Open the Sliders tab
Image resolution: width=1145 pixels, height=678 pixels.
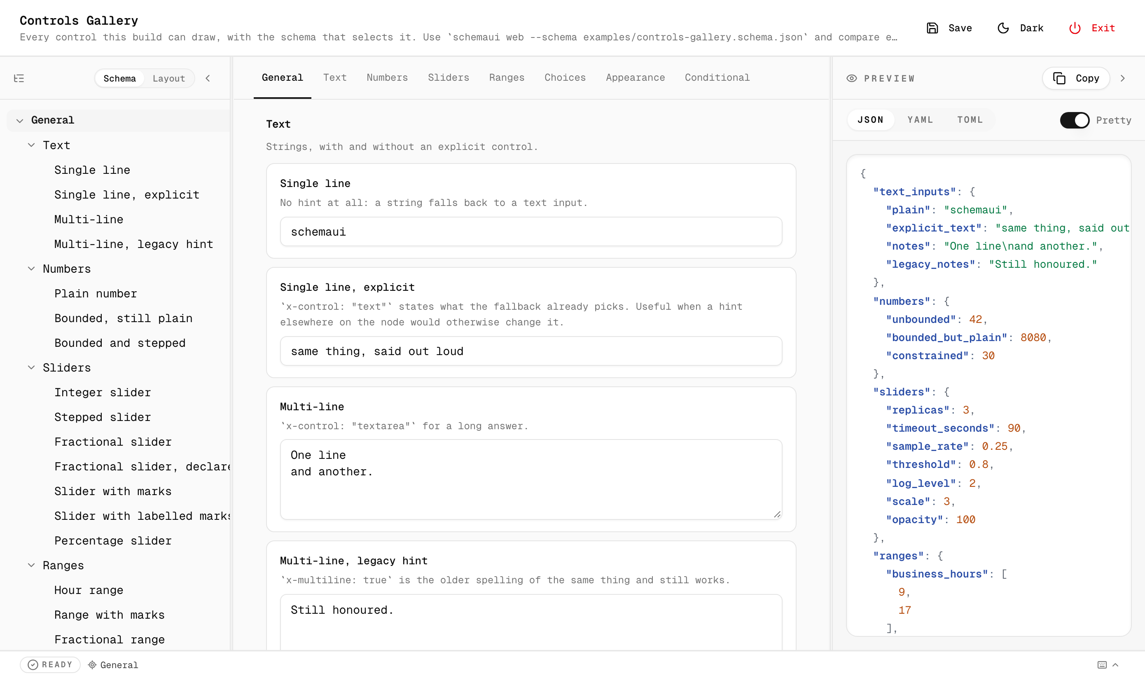(448, 78)
